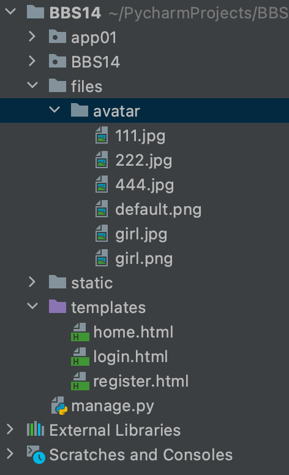Image resolution: width=289 pixels, height=475 pixels.
Task: Click the image icon of 111.jpg
Action: tap(102, 135)
